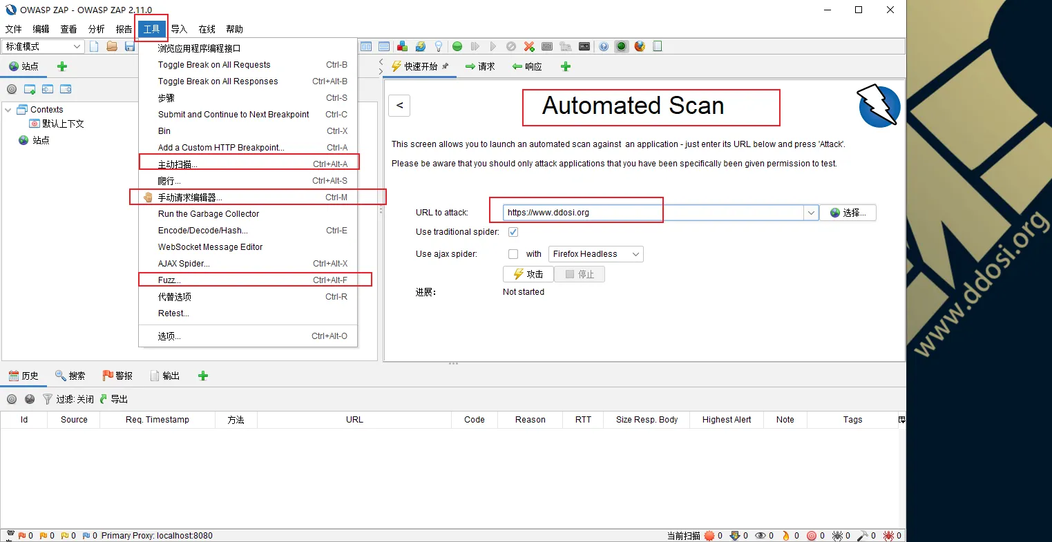Click the blue question mark help icon

(x=604, y=46)
